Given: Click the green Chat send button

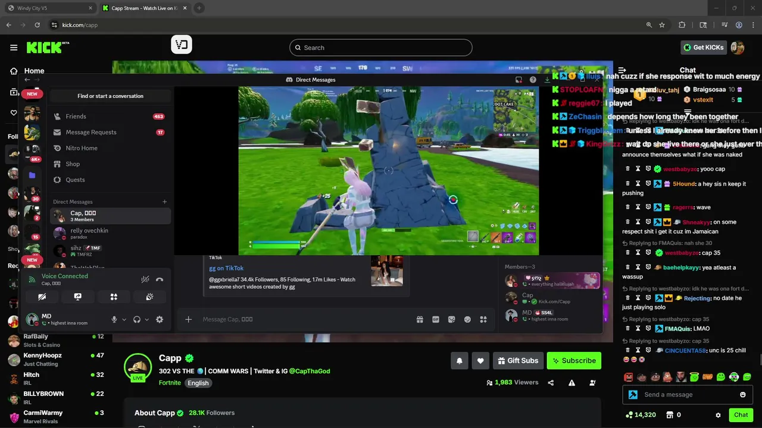Looking at the screenshot, I should tap(741, 415).
